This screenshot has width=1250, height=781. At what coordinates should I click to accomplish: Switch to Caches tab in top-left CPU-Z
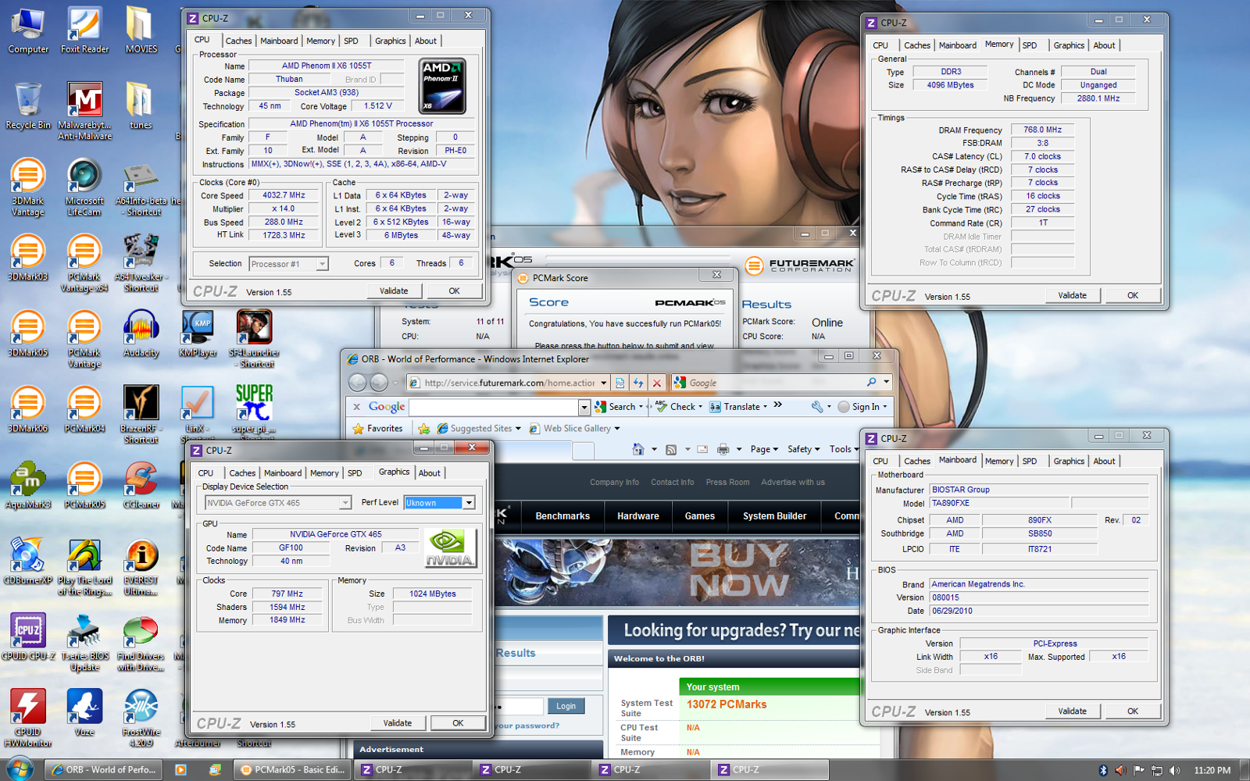[x=238, y=41]
